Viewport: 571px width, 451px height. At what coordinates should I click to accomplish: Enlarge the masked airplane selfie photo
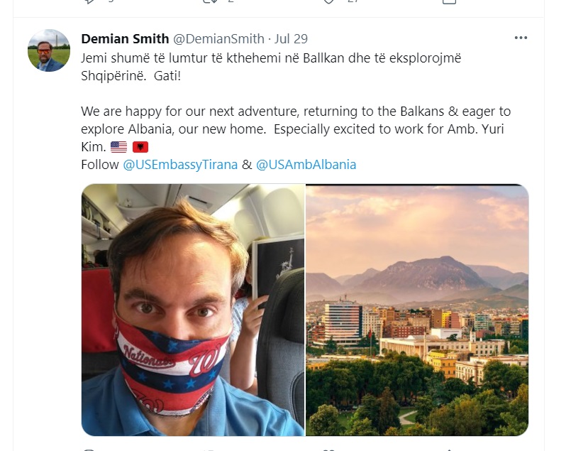tap(193, 310)
